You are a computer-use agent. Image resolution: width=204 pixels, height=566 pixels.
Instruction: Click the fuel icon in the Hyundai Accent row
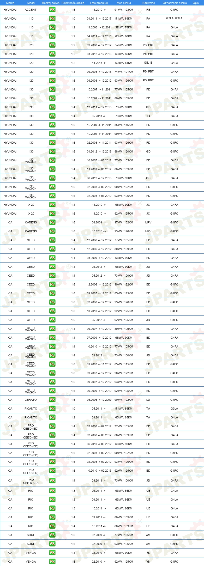coord(52,10)
